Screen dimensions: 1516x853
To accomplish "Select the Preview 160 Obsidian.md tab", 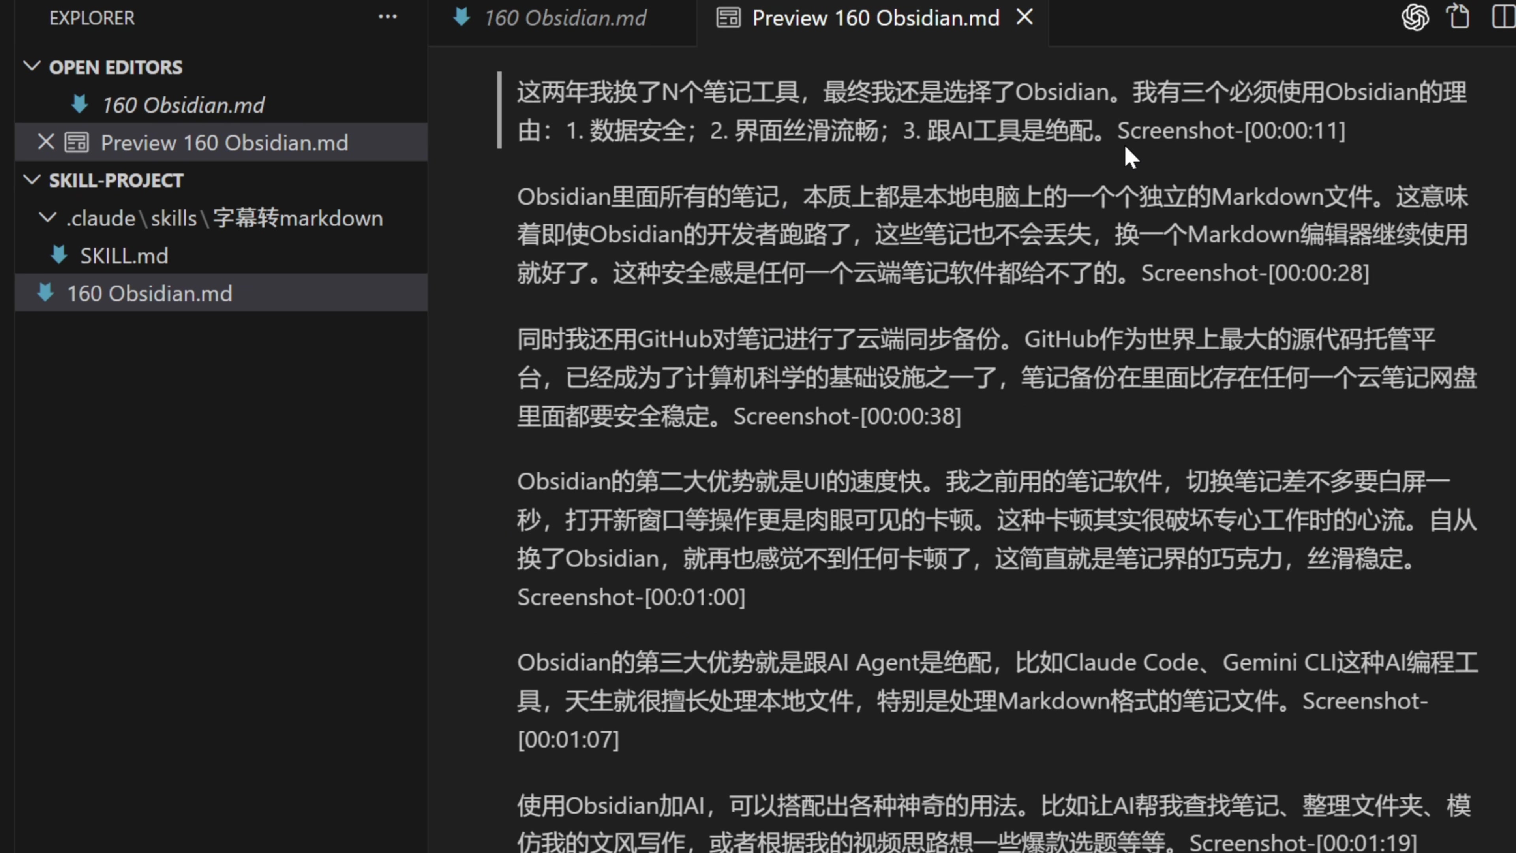I will click(875, 18).
